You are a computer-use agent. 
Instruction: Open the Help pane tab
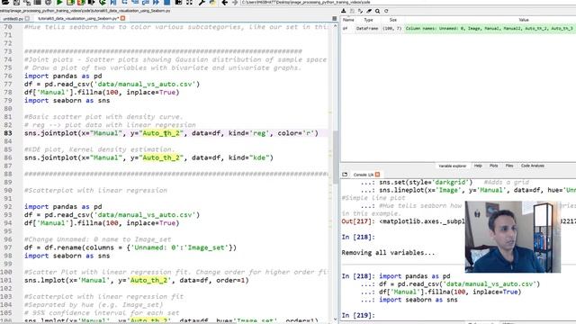(478, 166)
